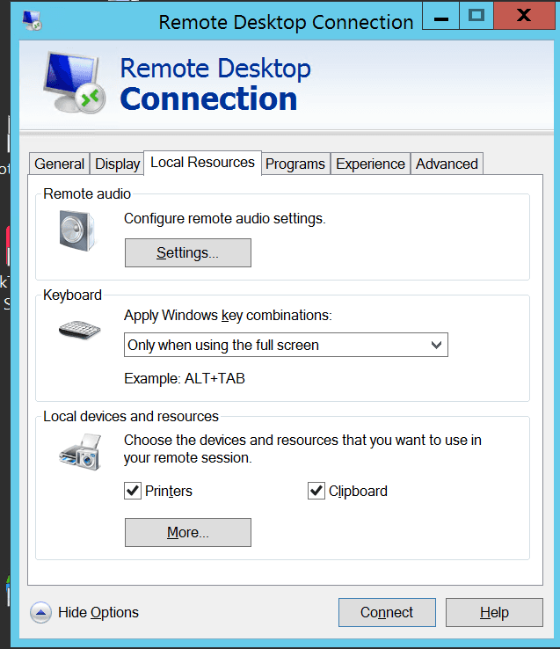Click the Hide Options arrow icon
This screenshot has width=560, height=649.
[x=40, y=612]
